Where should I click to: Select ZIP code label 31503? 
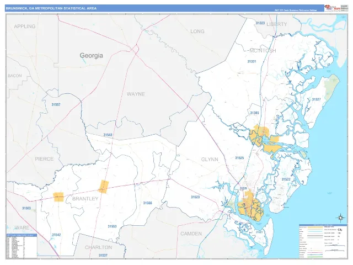pyautogui.click(x=26, y=208)
